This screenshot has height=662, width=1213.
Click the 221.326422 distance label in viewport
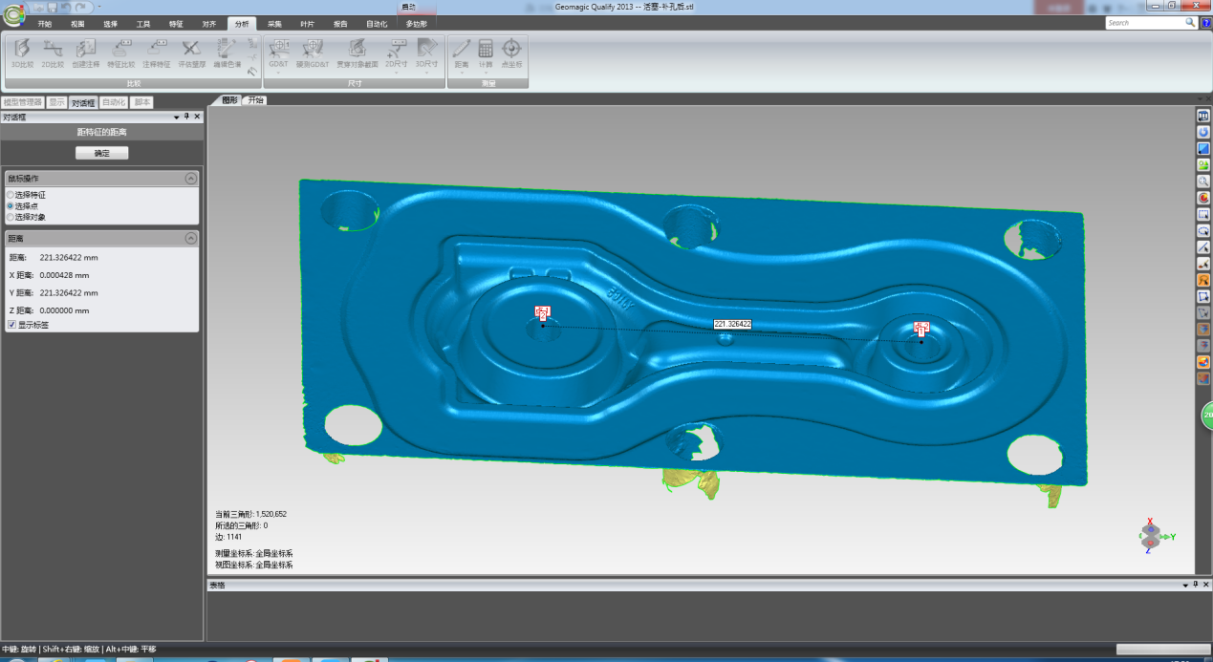pos(732,325)
